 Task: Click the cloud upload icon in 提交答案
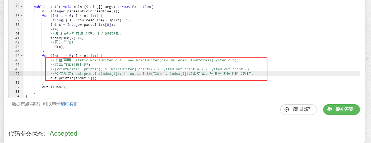click(330, 110)
